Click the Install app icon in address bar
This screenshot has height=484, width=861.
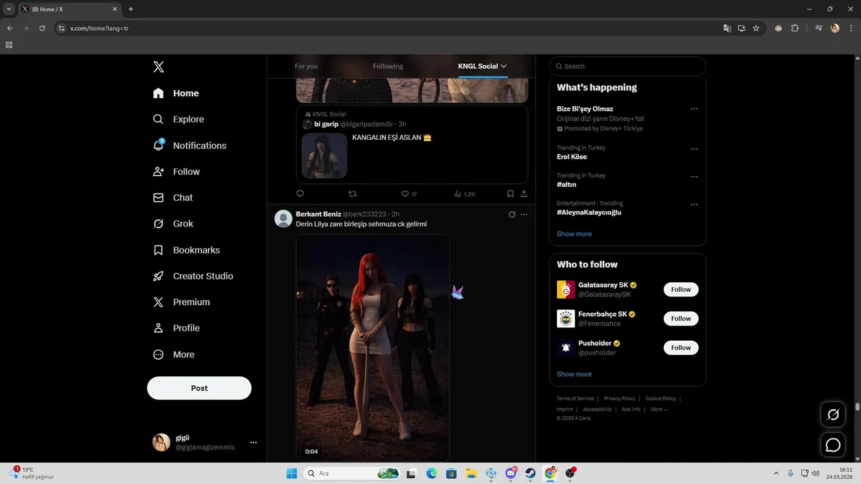(x=741, y=28)
